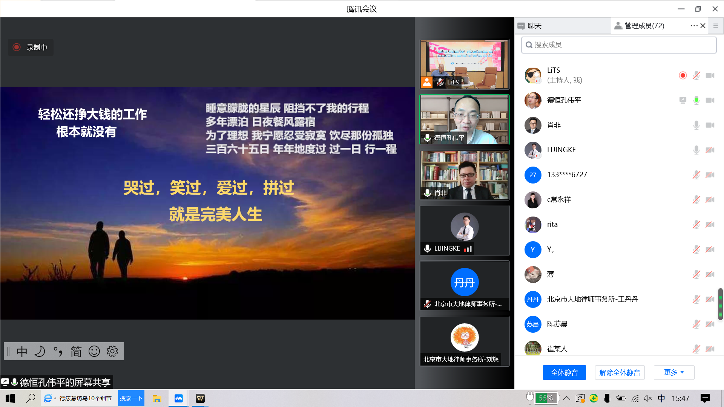Select 德恒孔伟平 video thumbnail
This screenshot has width=724, height=407.
click(x=465, y=119)
